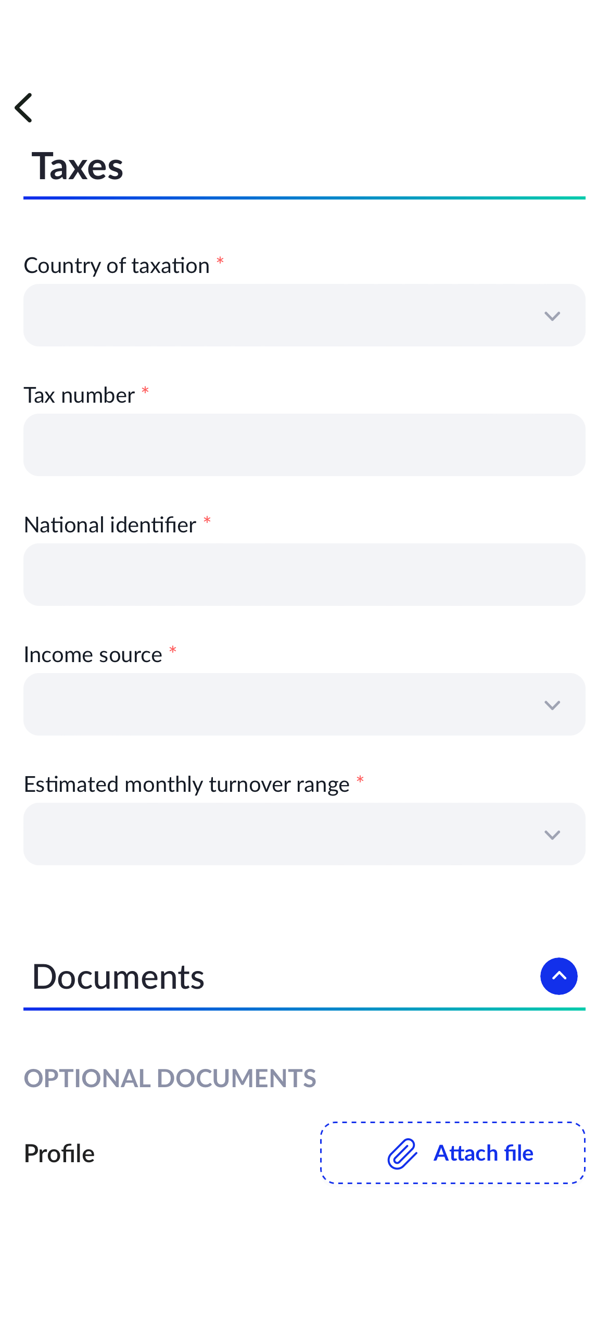Click the Documents section title

tap(118, 977)
